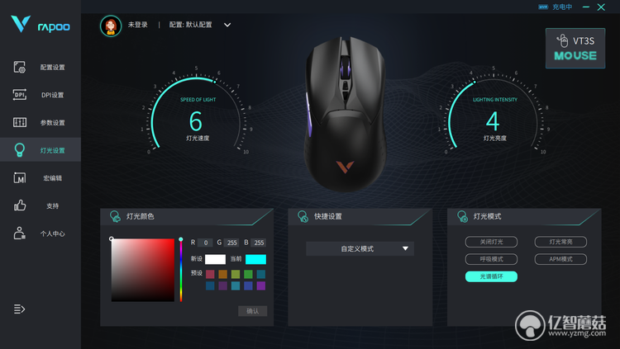Open 个人中心 profile icon
The height and width of the screenshot is (349, 620).
[x=19, y=233]
